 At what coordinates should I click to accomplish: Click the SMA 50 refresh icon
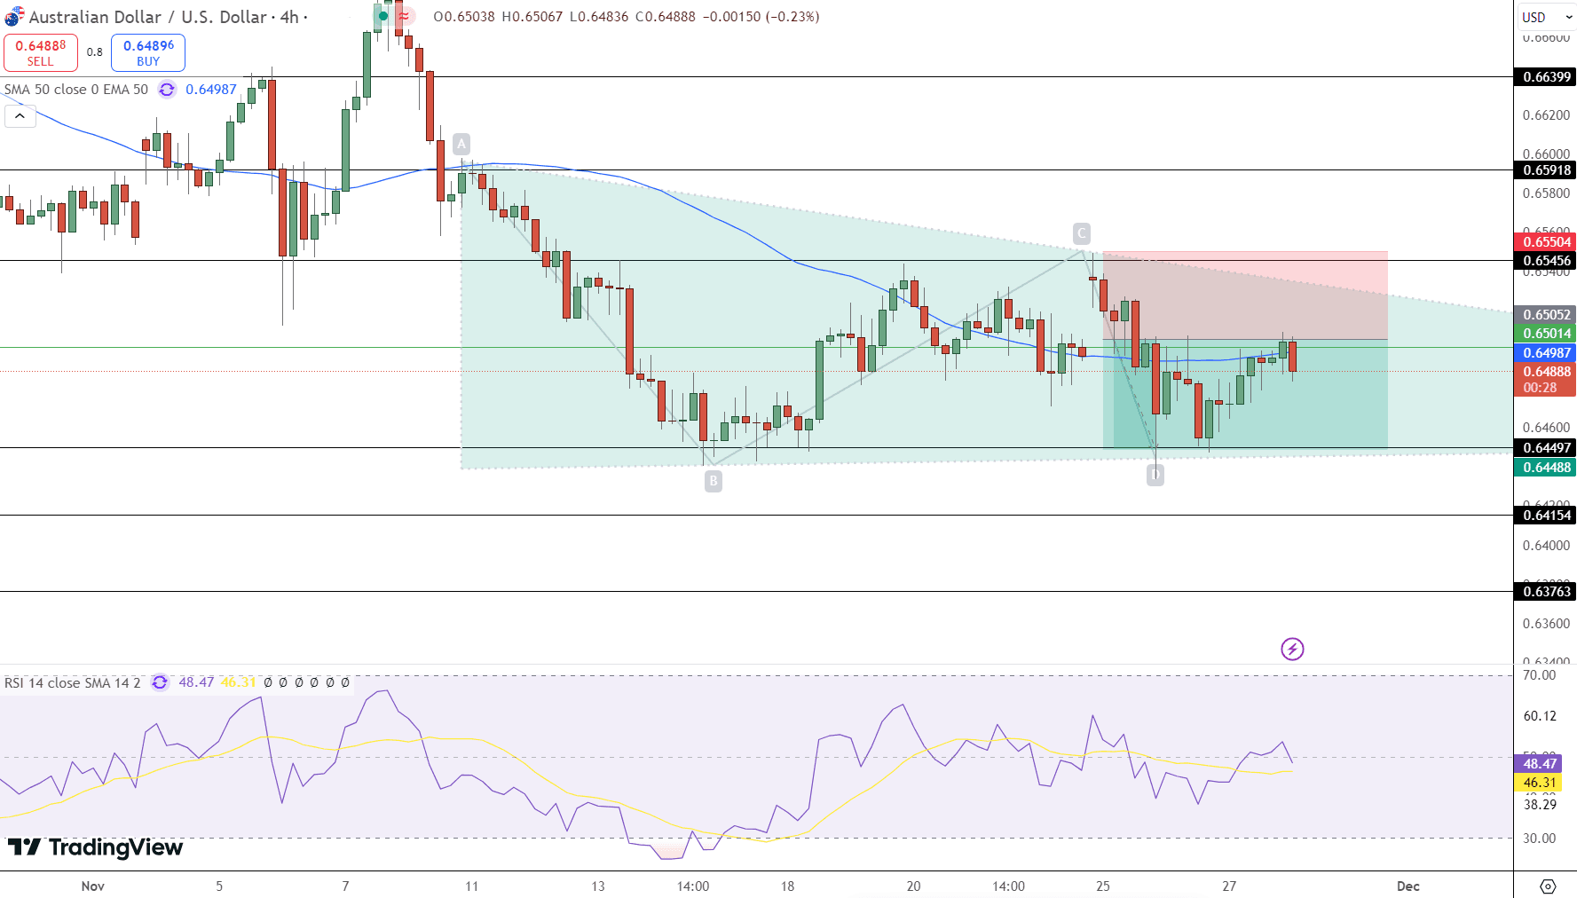tap(167, 90)
